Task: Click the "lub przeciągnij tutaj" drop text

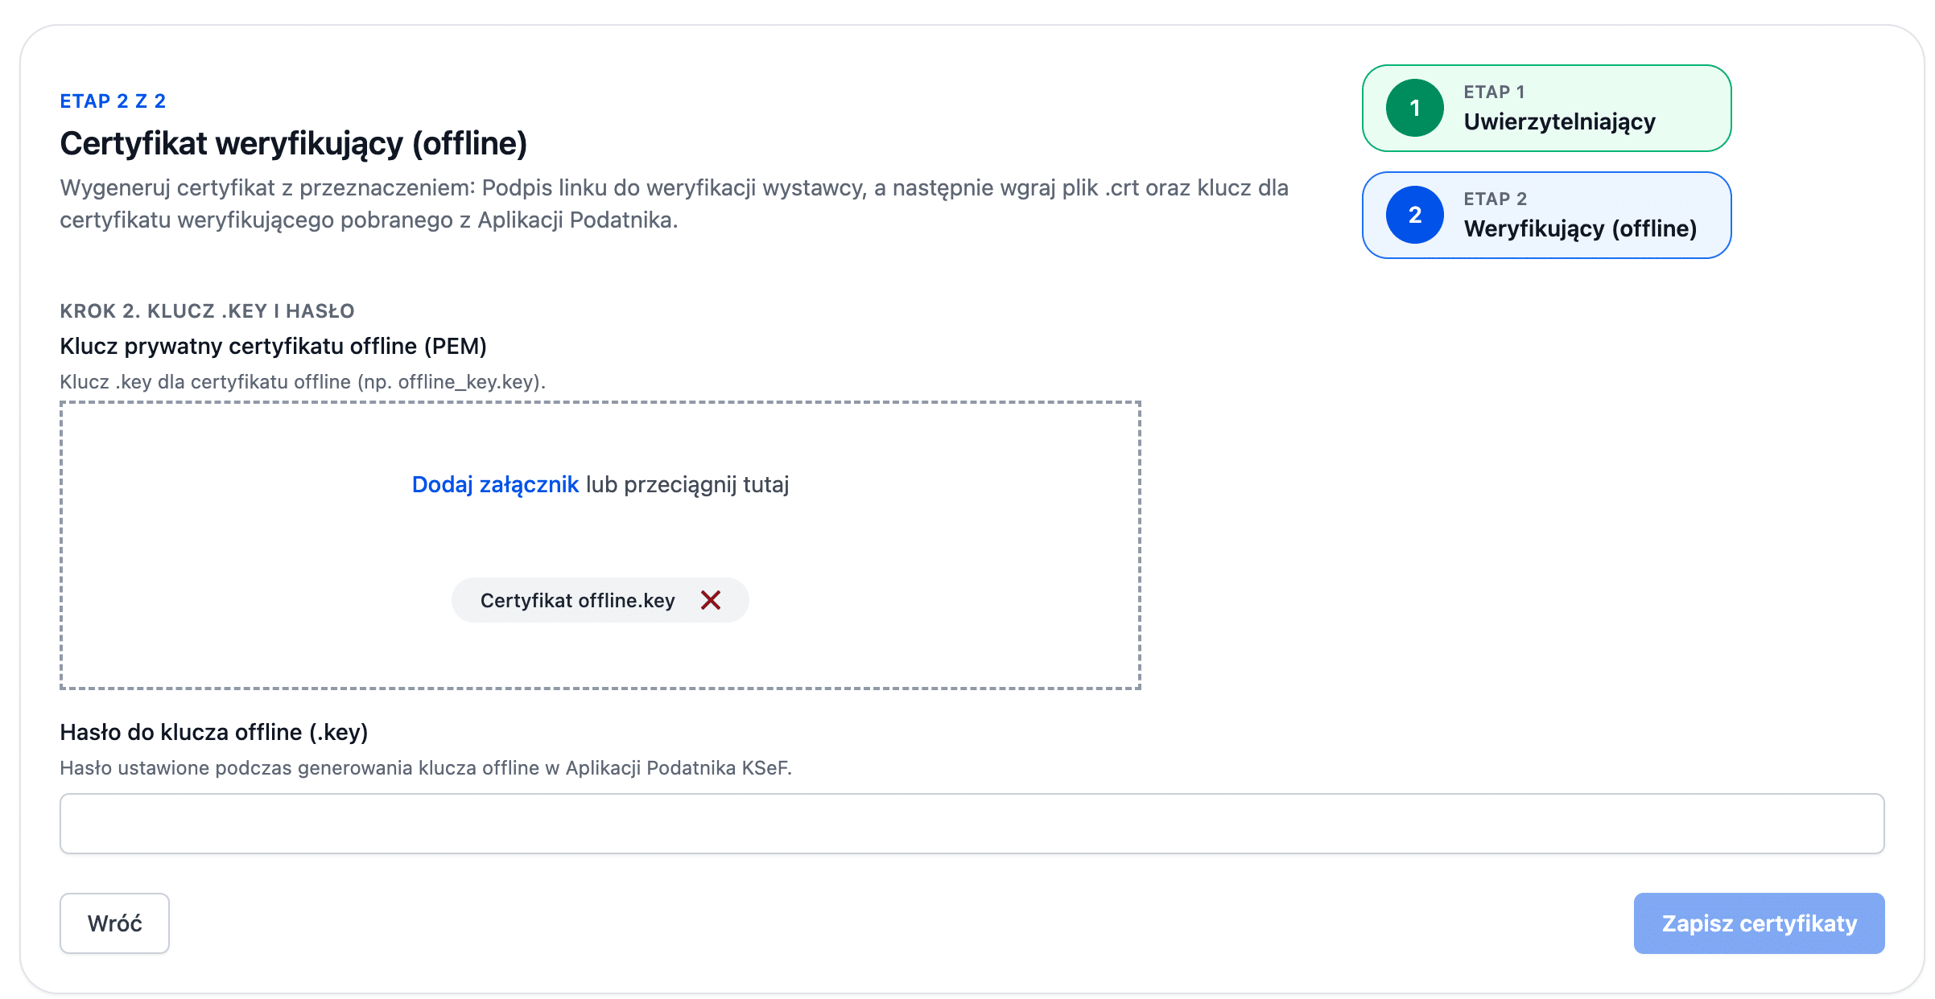Action: tap(687, 484)
